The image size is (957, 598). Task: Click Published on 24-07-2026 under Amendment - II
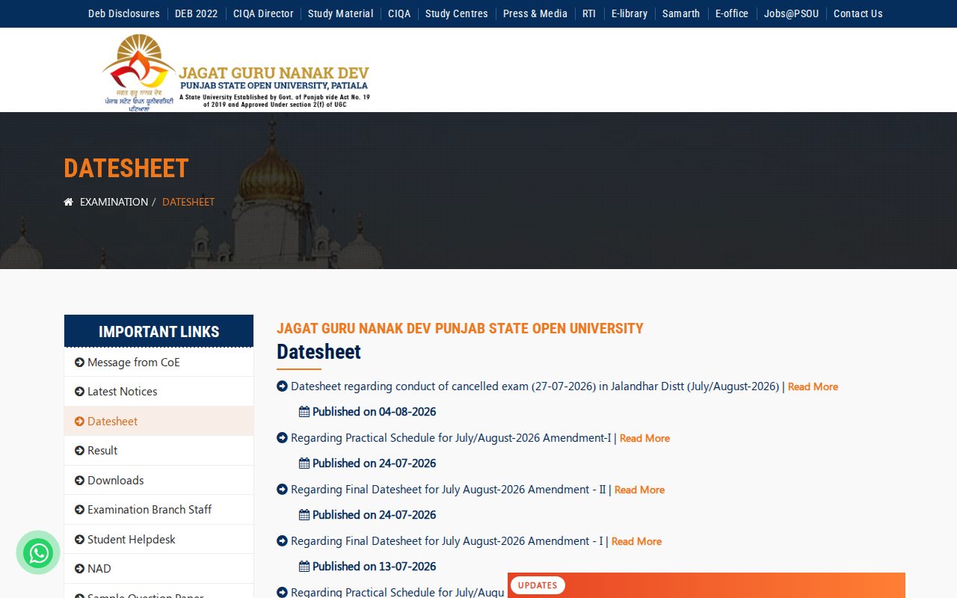[374, 515]
